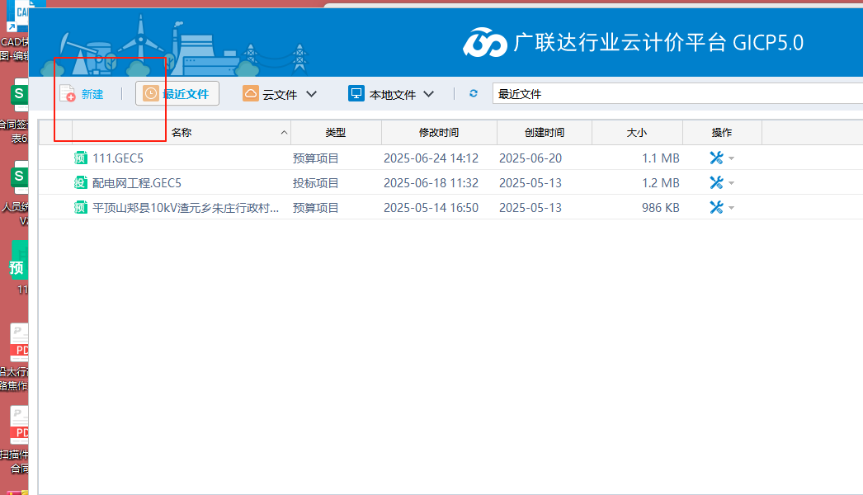Sort by the 名称 column header
The height and width of the screenshot is (495, 863).
(181, 133)
